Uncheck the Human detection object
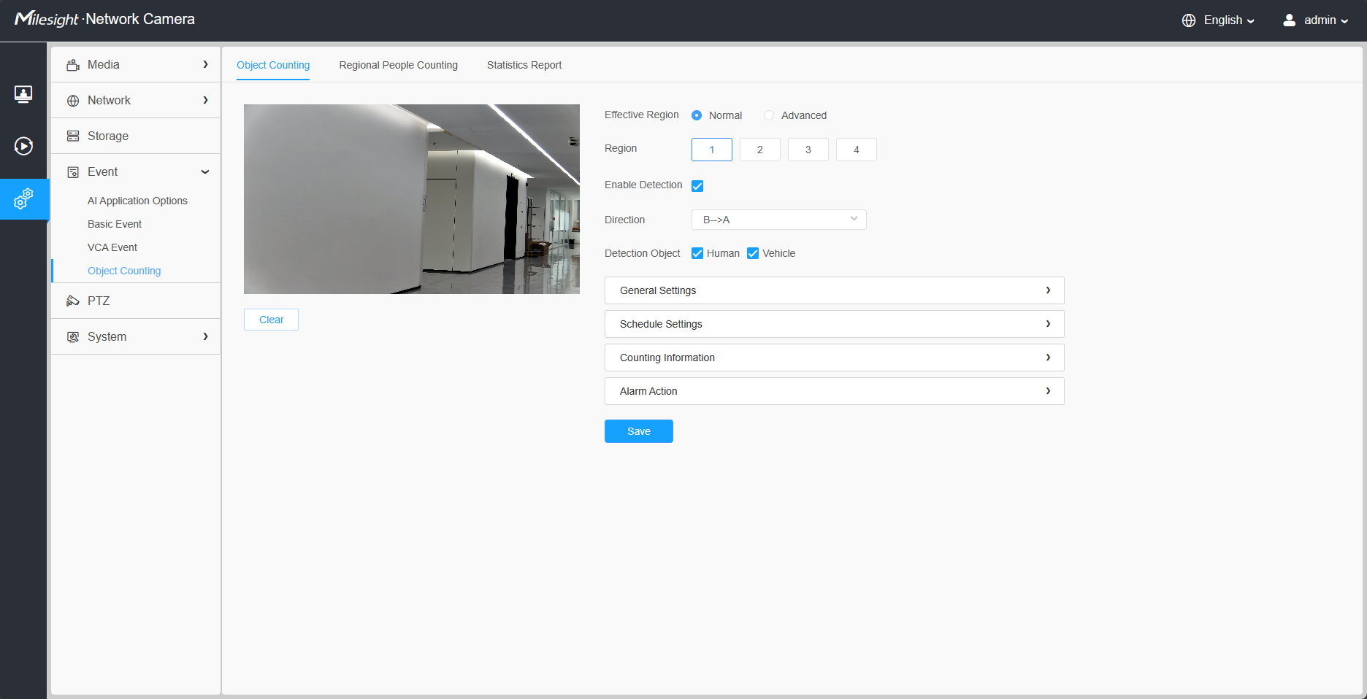This screenshot has width=1367, height=699. pyautogui.click(x=697, y=253)
